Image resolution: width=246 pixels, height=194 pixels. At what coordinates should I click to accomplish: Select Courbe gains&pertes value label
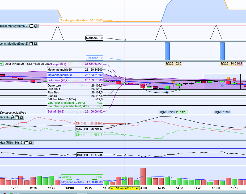(x=81, y=20)
